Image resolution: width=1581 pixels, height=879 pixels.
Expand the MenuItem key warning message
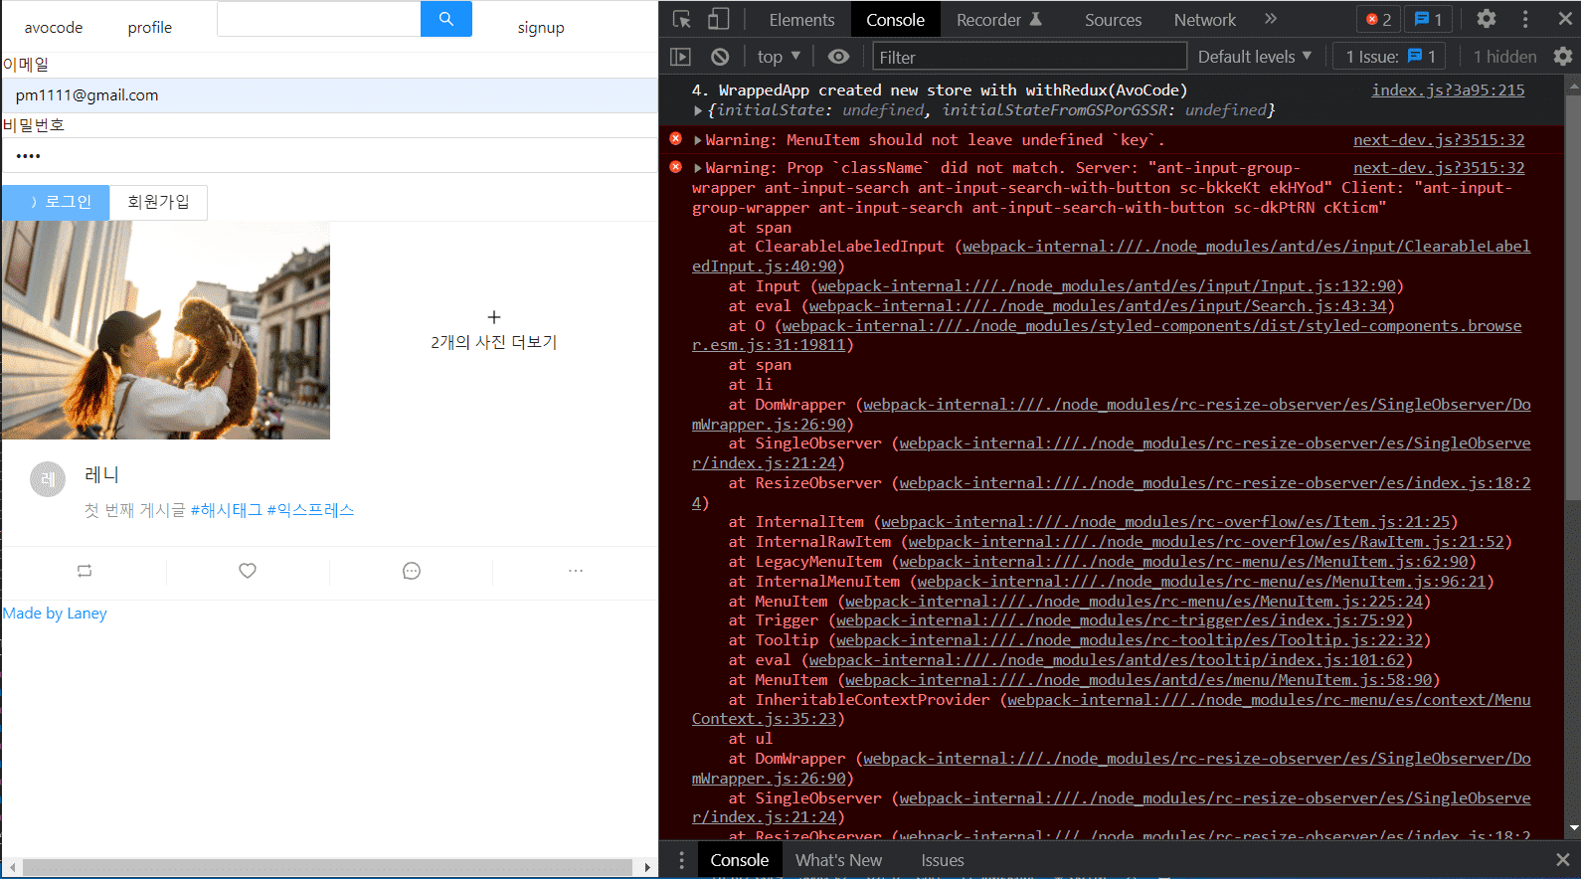pyautogui.click(x=698, y=140)
